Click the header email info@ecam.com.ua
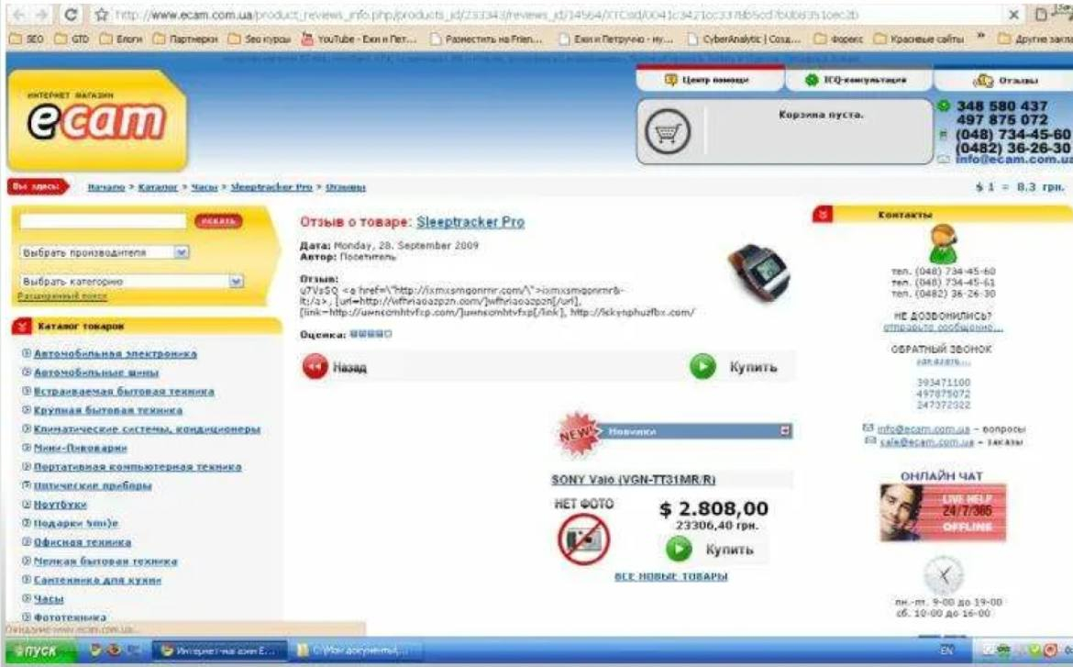This screenshot has width=1073, height=667. pyautogui.click(x=1013, y=159)
